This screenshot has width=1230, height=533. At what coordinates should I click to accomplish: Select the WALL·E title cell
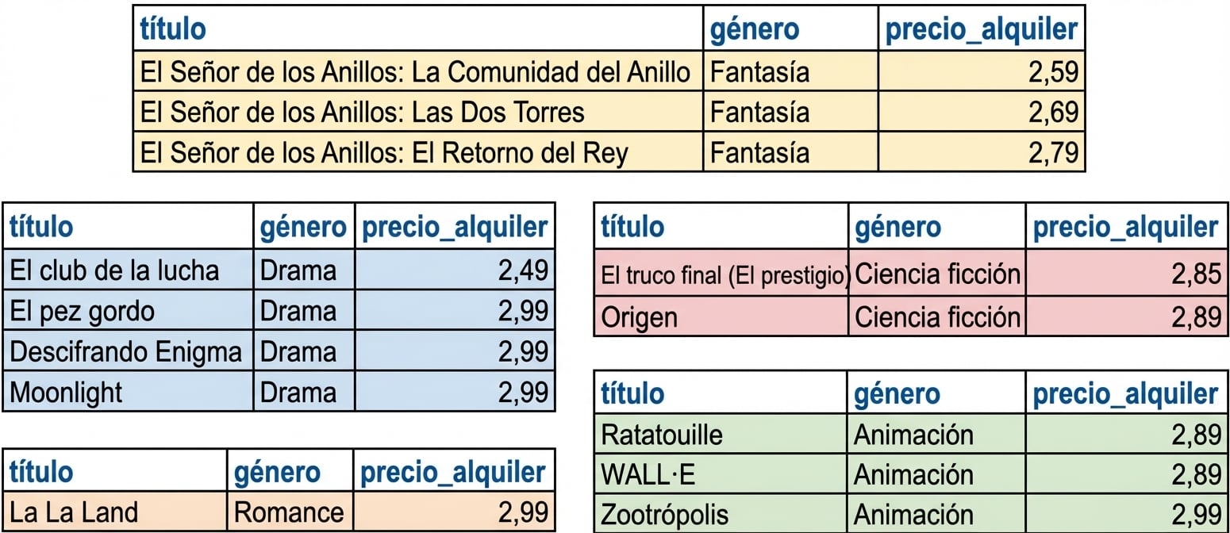pyautogui.click(x=721, y=474)
